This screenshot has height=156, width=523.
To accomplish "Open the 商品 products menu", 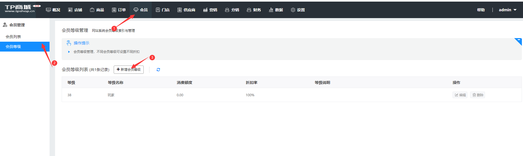I will (x=97, y=10).
